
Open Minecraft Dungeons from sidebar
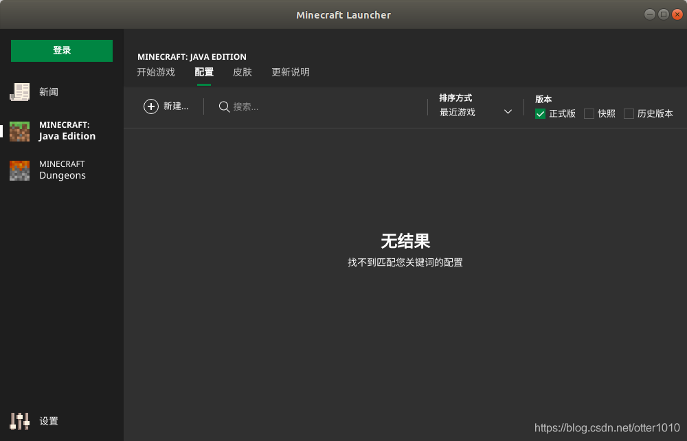61,169
